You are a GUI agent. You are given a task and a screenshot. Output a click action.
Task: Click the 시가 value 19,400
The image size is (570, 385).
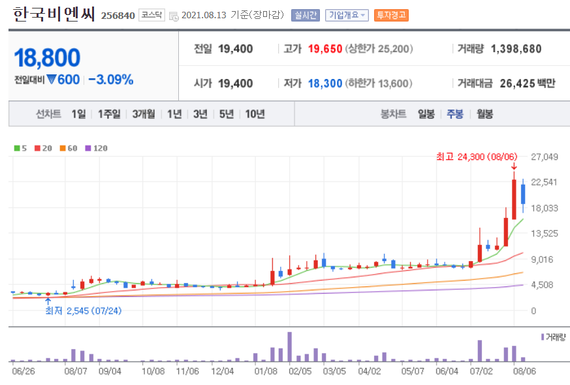(236, 84)
